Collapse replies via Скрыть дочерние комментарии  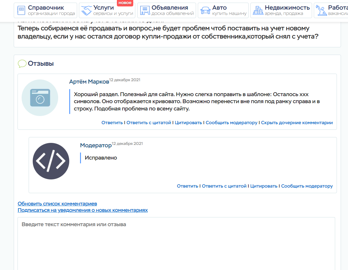pyautogui.click(x=297, y=123)
